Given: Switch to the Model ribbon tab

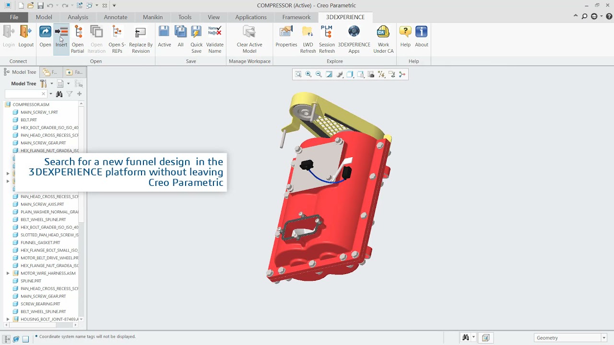Looking at the screenshot, I should click(x=44, y=17).
